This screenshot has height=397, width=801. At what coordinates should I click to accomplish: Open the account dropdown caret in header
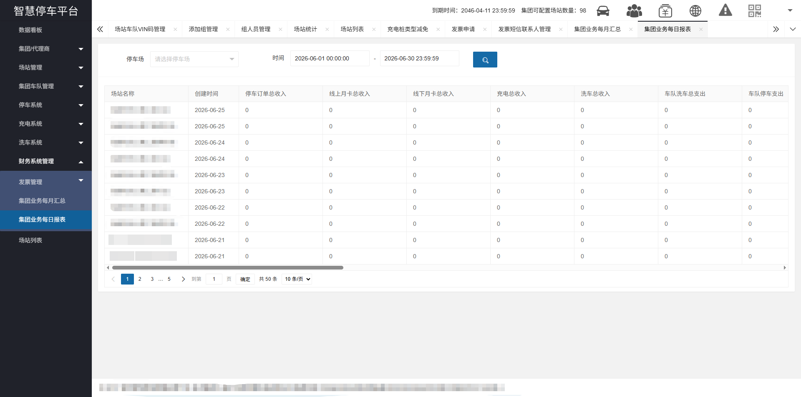[x=790, y=10]
